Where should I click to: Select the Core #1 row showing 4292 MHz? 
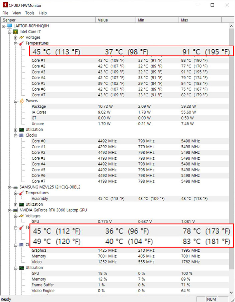coord(130,147)
